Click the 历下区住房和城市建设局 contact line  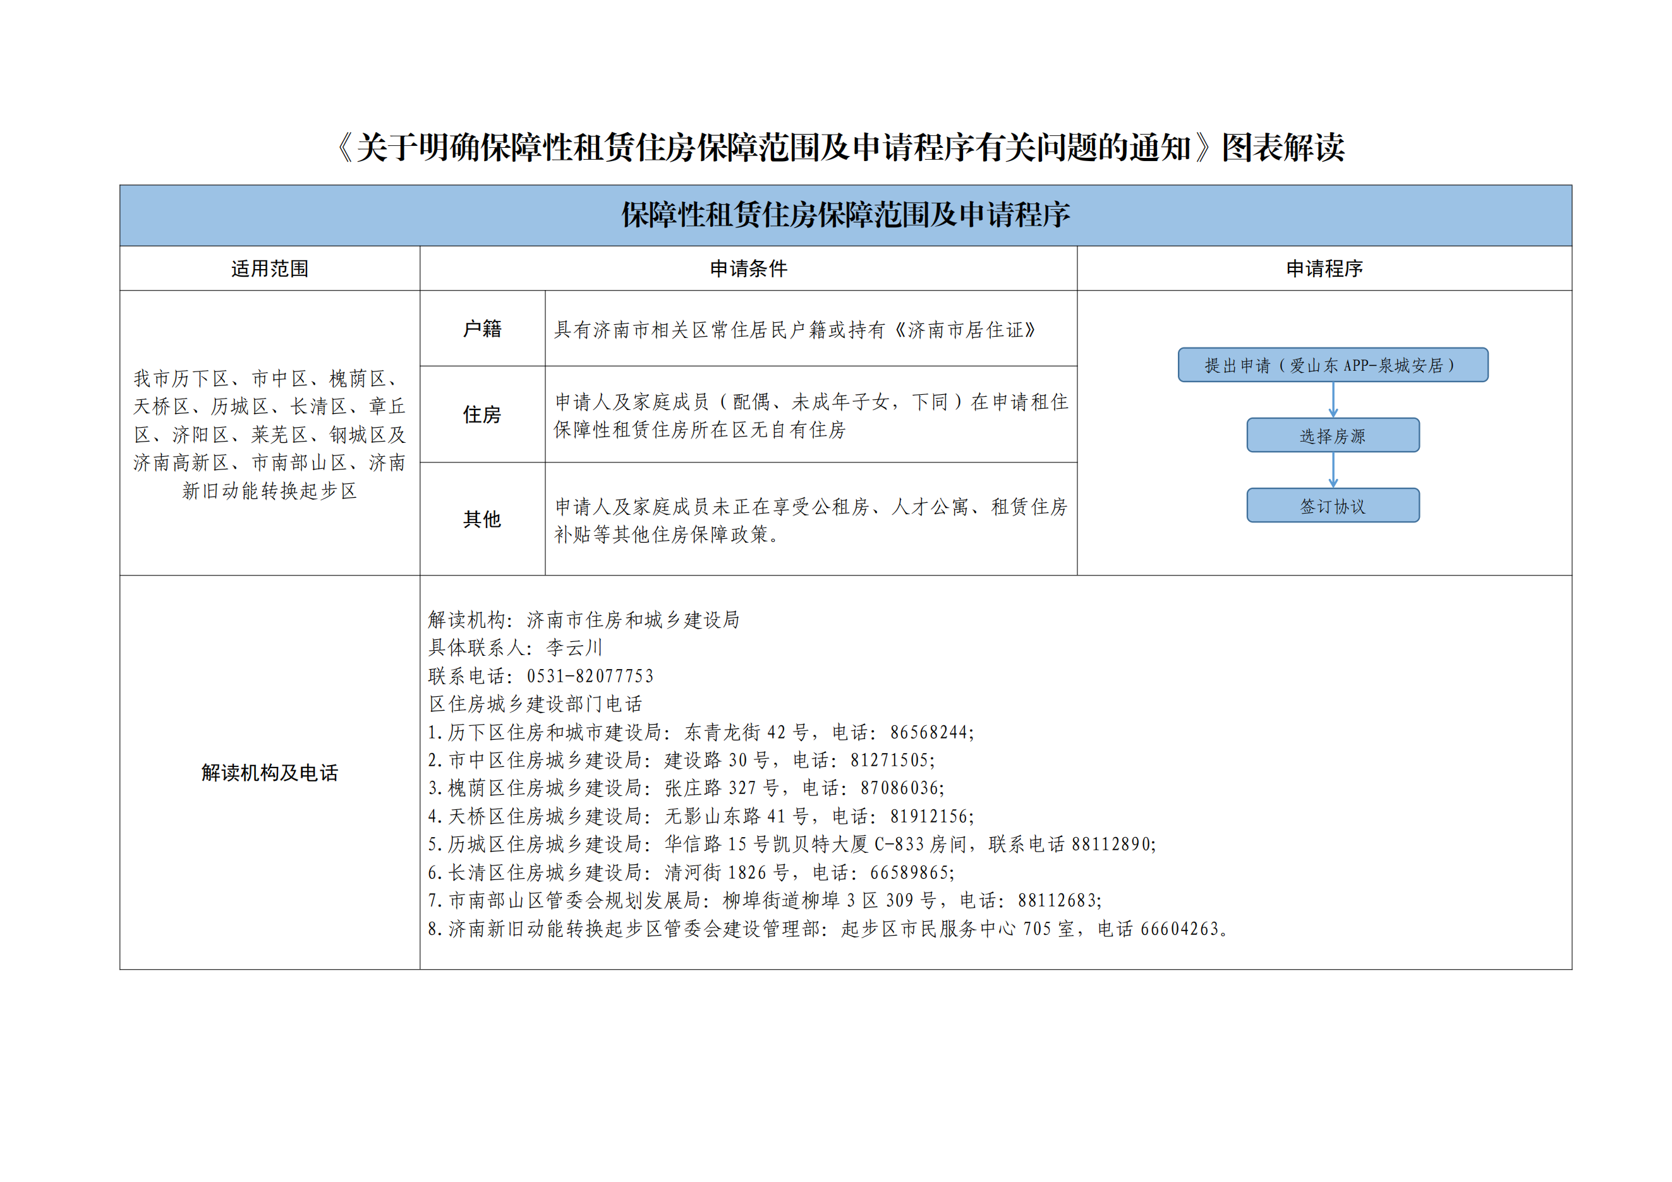(x=701, y=732)
